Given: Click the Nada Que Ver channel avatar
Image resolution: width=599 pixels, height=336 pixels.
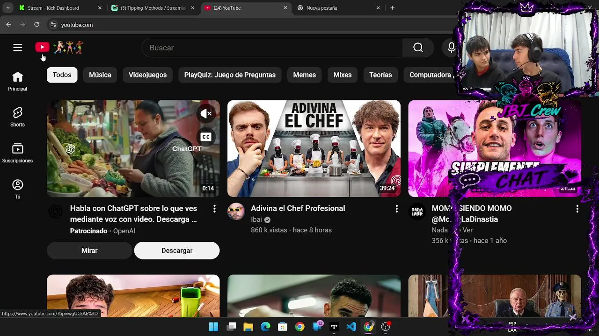Looking at the screenshot, I should coord(417,212).
